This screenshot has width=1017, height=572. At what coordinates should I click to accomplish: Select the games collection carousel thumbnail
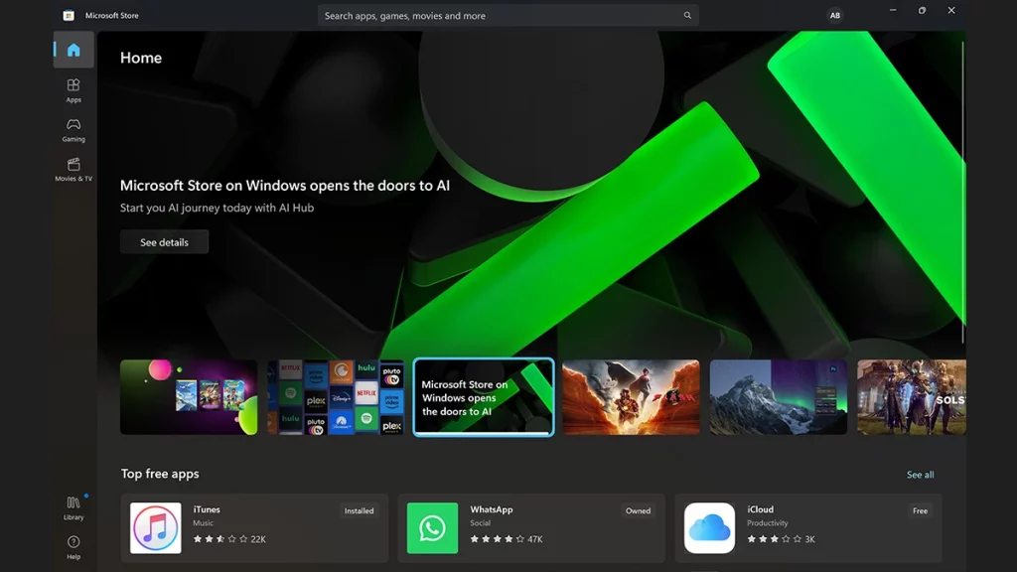(x=189, y=397)
